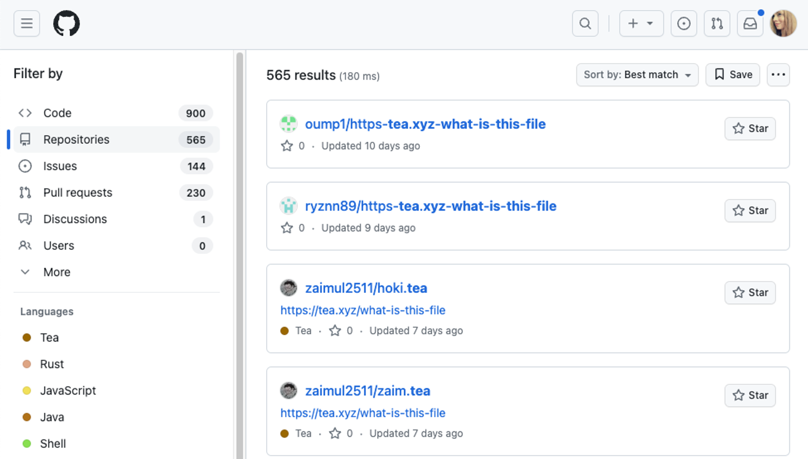Open the search magnifier icon
This screenshot has height=459, width=808.
(x=585, y=23)
